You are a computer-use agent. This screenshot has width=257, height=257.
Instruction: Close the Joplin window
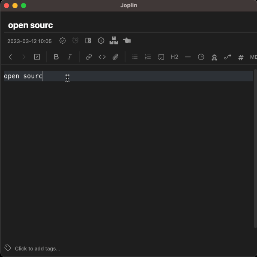coord(6,6)
